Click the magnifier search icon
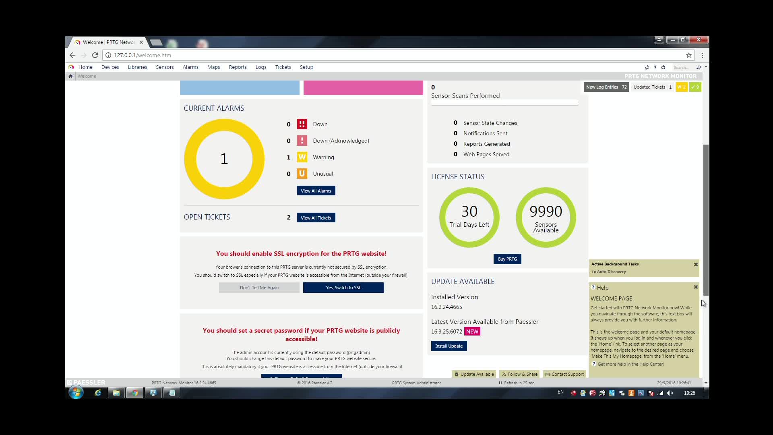This screenshot has height=435, width=773. coord(699,67)
